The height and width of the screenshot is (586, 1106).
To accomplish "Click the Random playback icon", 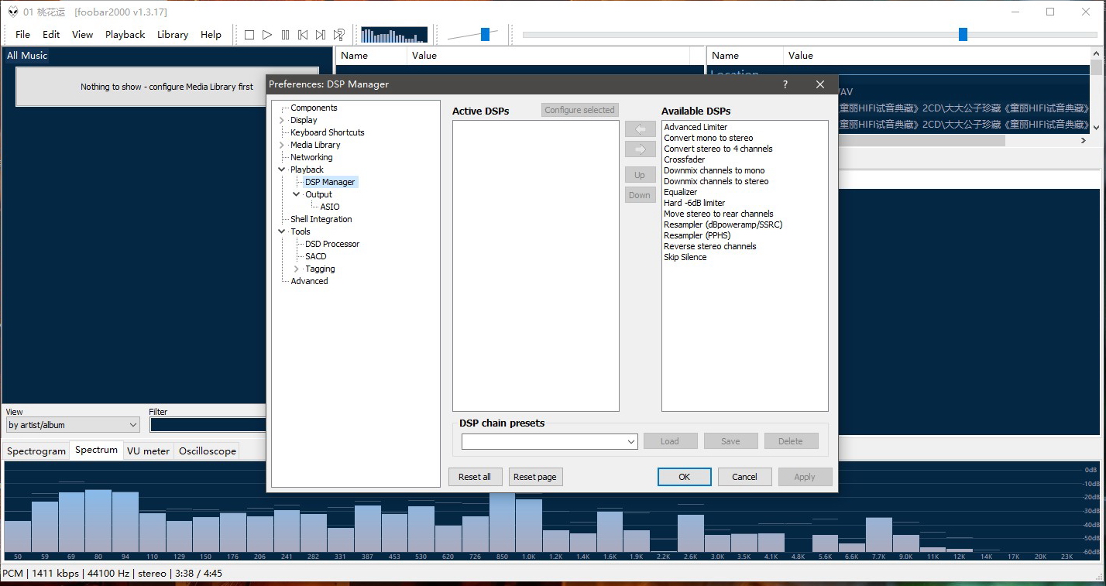I will pos(338,35).
